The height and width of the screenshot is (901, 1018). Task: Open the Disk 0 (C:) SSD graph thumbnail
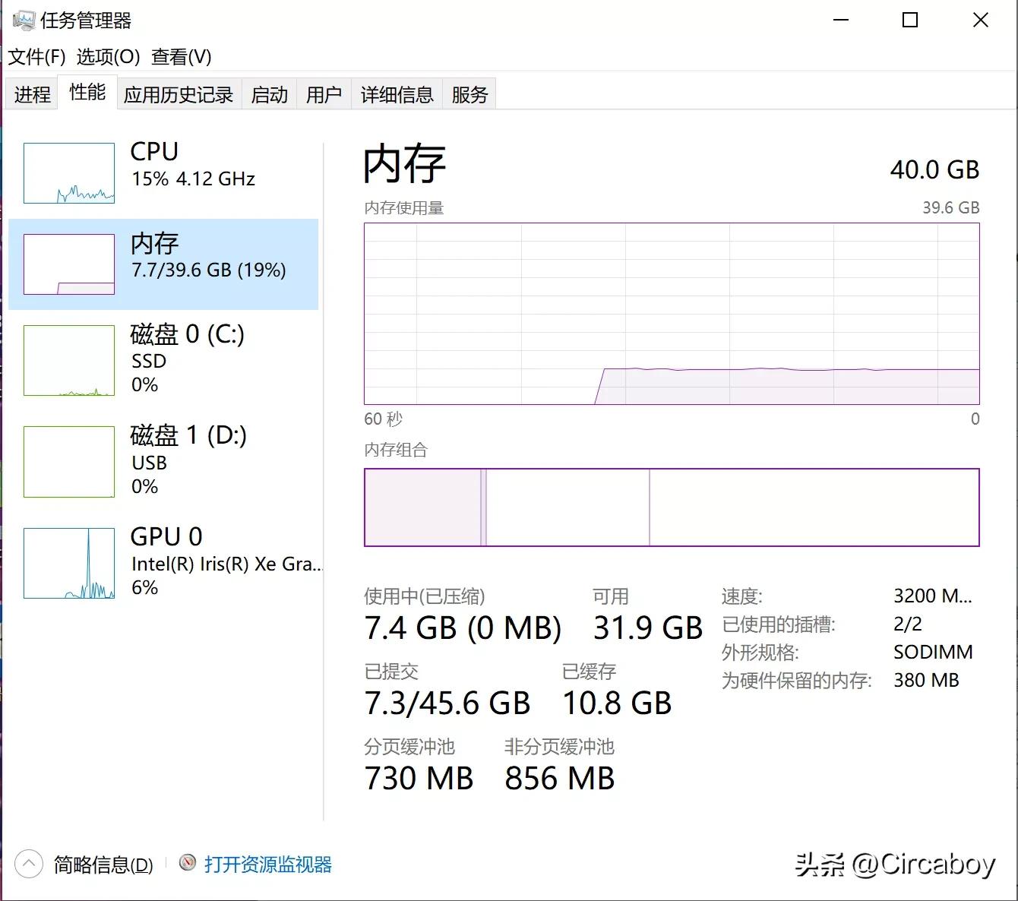pos(69,360)
